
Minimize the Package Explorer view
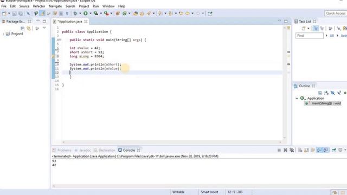coord(38,21)
